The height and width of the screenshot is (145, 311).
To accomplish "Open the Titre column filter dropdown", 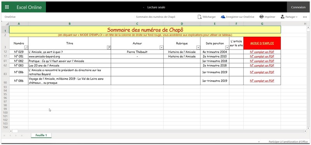I will pyautogui.click(x=109, y=47).
